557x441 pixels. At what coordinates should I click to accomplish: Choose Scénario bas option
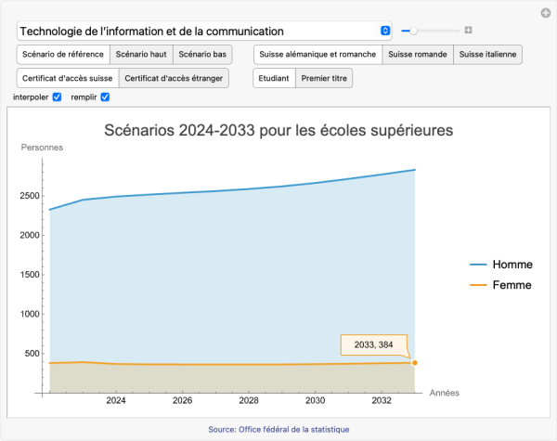click(202, 55)
